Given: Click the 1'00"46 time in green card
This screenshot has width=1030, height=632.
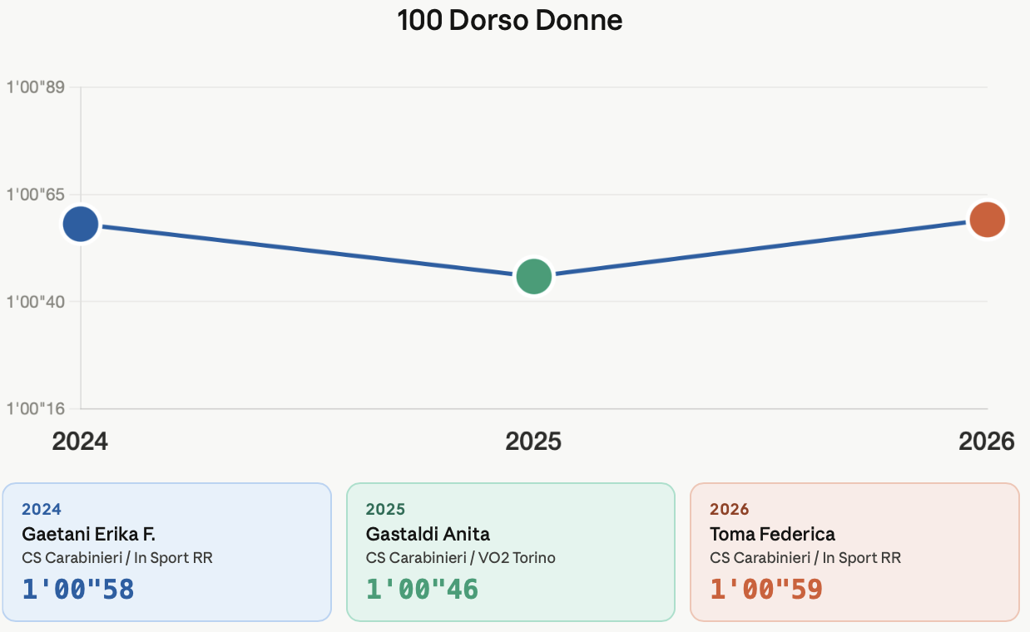Looking at the screenshot, I should point(422,589).
